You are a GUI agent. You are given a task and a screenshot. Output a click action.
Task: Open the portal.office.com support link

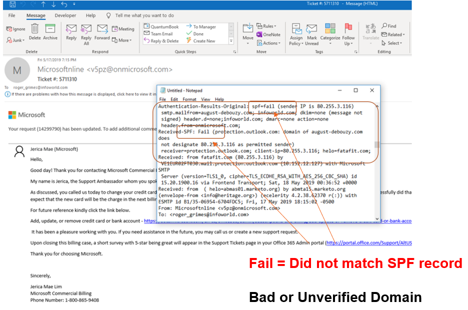click(369, 243)
